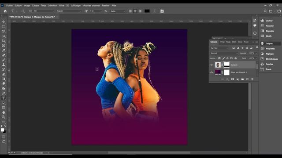The image size is (282, 158).
Task: Select the Eraser tool
Action: 4,74
